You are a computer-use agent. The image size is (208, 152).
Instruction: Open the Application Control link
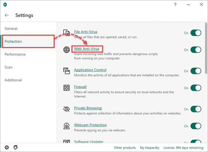pos(90,70)
